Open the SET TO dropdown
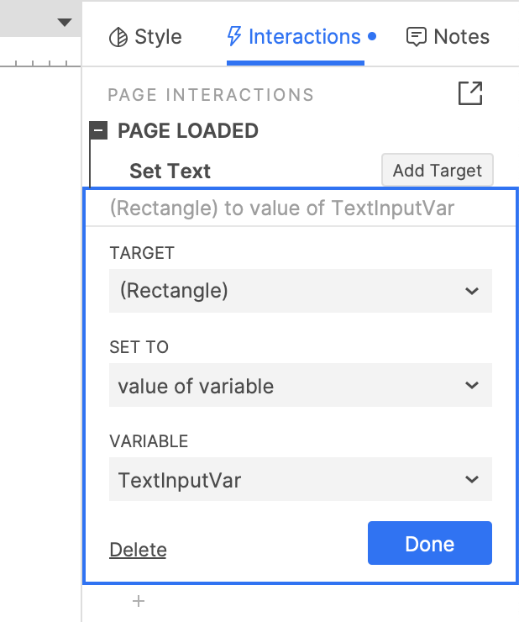This screenshot has width=519, height=622. [300, 386]
